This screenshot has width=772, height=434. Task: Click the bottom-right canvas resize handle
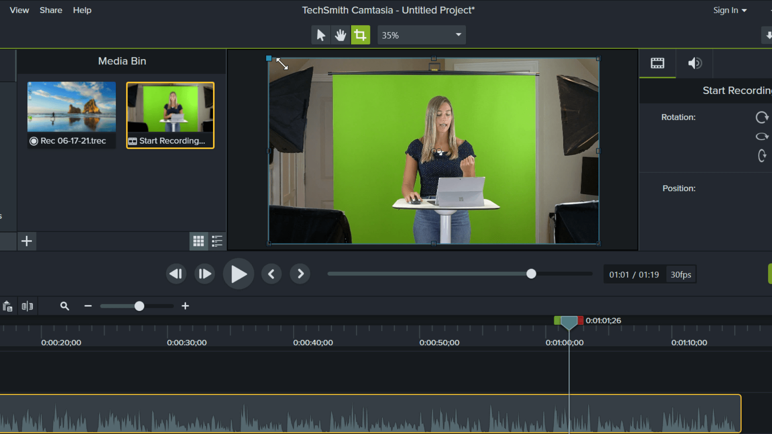pyautogui.click(x=599, y=244)
